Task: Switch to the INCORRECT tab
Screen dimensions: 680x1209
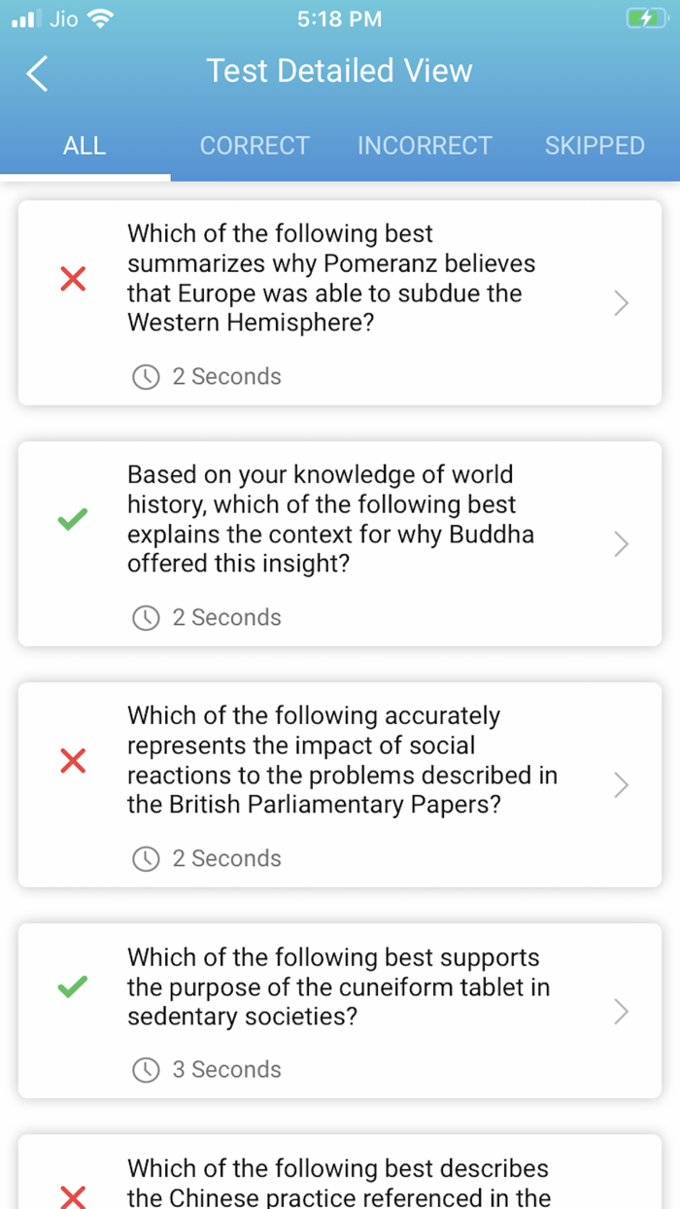Action: tap(425, 146)
